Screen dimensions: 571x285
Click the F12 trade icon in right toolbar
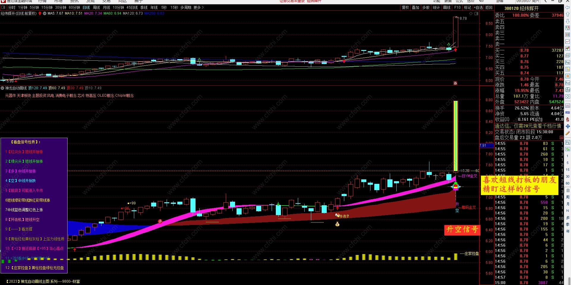pos(568,83)
